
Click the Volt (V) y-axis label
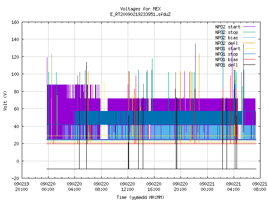coord(5,100)
